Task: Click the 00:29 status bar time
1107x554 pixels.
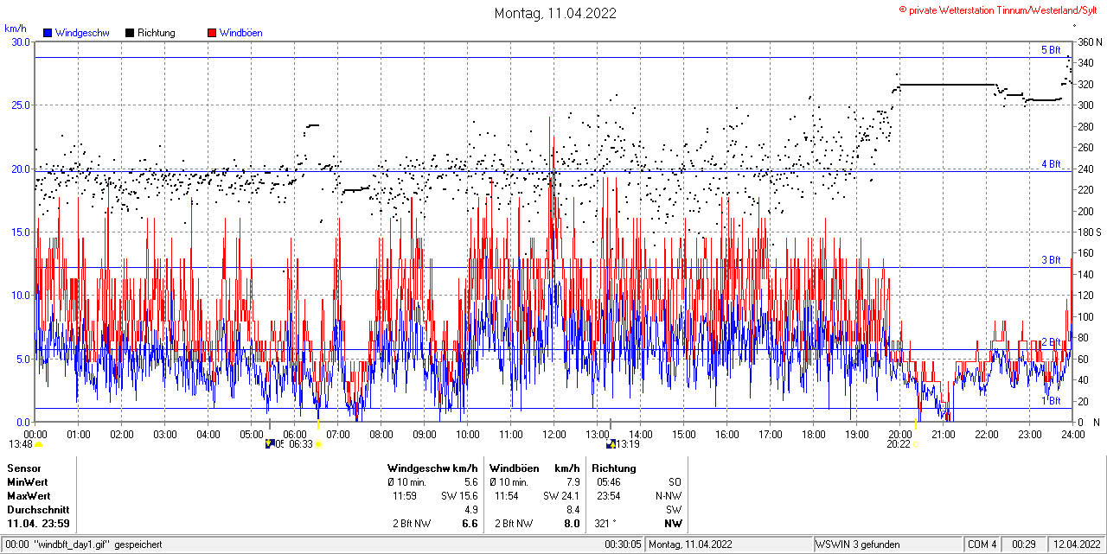Action: click(x=1026, y=544)
